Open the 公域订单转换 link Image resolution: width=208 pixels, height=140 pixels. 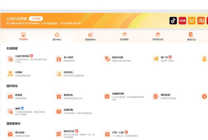click(x=22, y=56)
